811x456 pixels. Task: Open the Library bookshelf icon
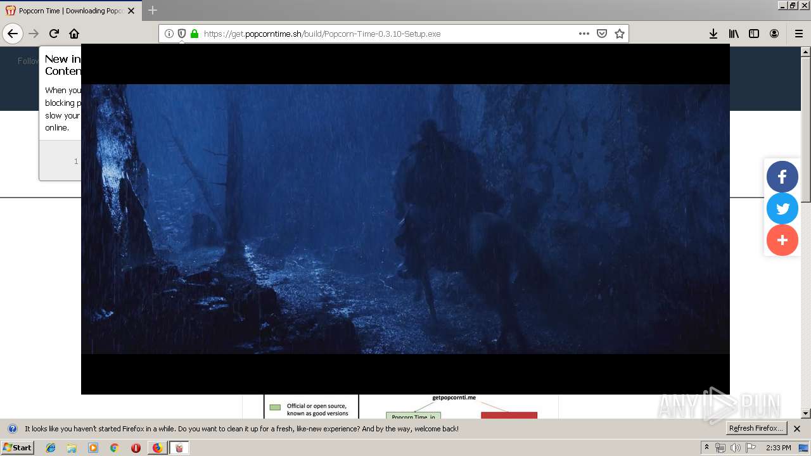click(734, 34)
